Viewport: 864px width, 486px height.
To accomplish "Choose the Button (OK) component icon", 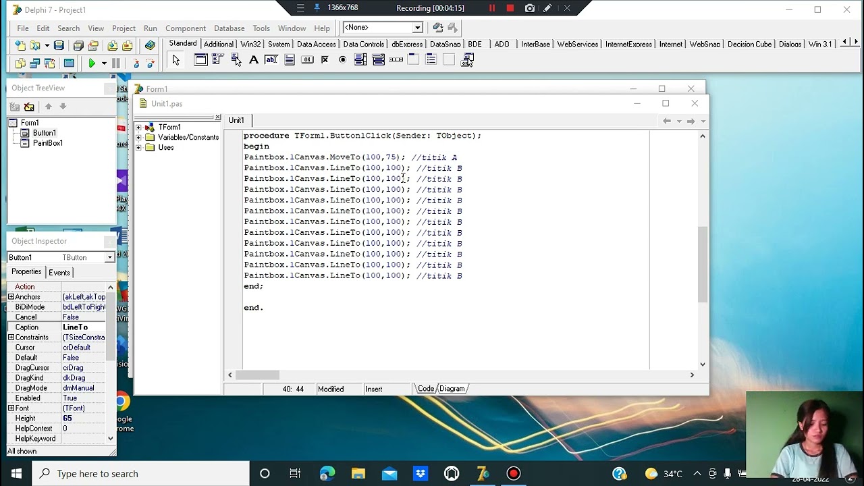I will click(307, 60).
